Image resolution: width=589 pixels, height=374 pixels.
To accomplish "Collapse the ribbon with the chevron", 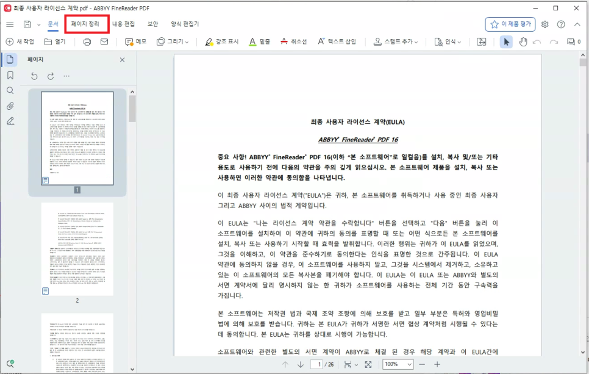I will coord(577,24).
